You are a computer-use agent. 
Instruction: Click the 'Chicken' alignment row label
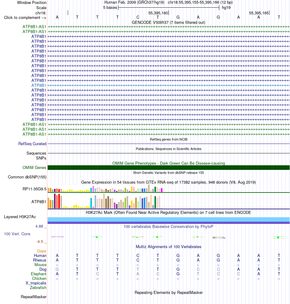tap(39, 279)
